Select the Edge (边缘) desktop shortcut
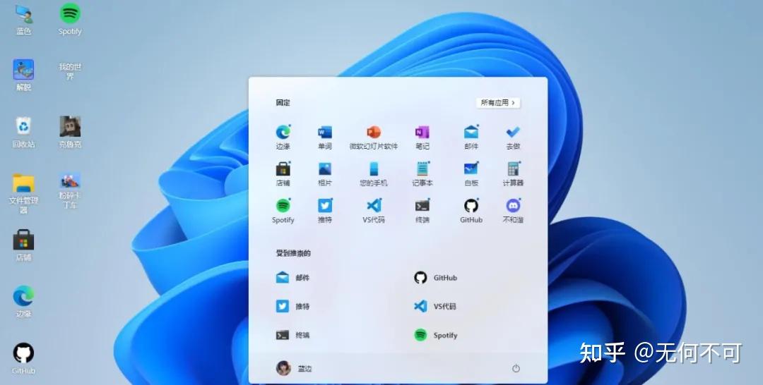Screen dimensions: 763x385 coord(23,302)
